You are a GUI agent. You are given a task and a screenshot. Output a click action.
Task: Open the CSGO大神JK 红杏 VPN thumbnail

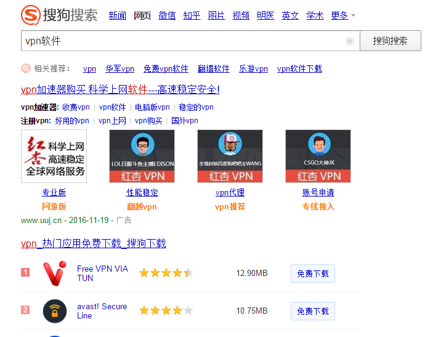point(318,156)
